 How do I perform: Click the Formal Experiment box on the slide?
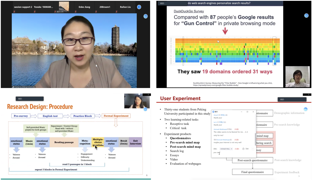(x=116, y=116)
